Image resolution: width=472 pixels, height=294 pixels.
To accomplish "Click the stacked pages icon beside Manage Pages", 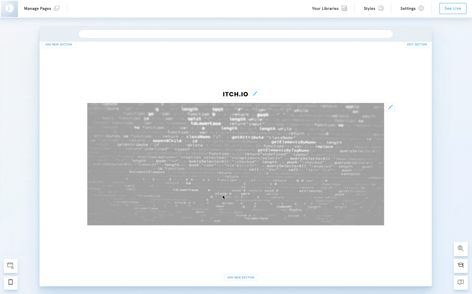I will point(57,8).
